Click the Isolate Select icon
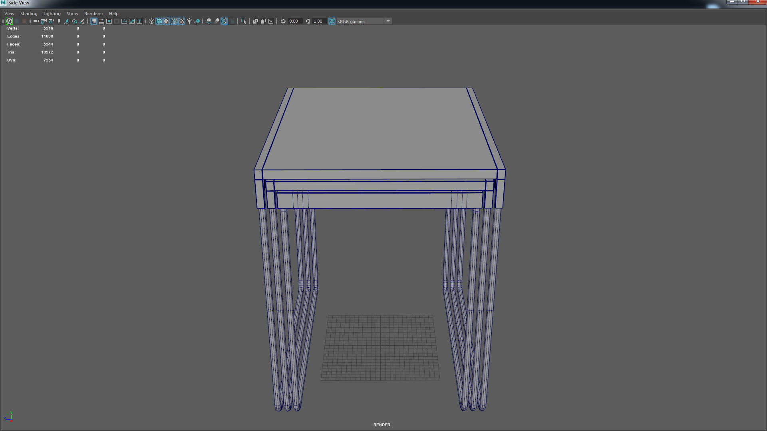This screenshot has width=767, height=431. pos(244,21)
